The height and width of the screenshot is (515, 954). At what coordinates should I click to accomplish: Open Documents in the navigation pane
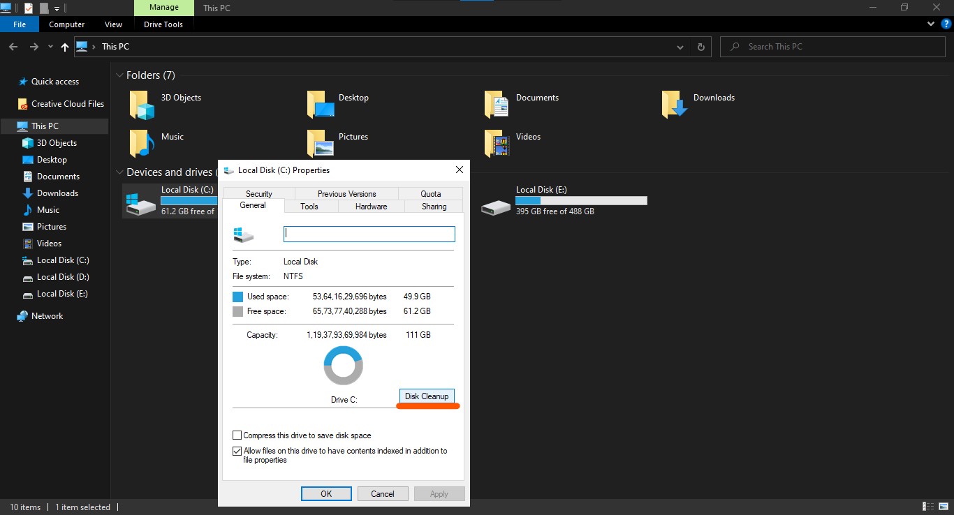click(58, 177)
